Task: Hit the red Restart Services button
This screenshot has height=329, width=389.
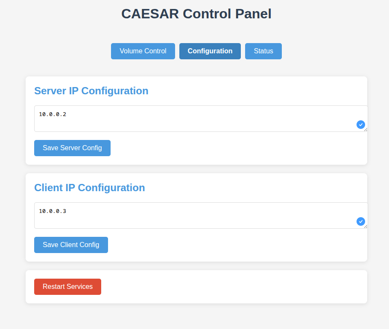Action: click(x=67, y=287)
